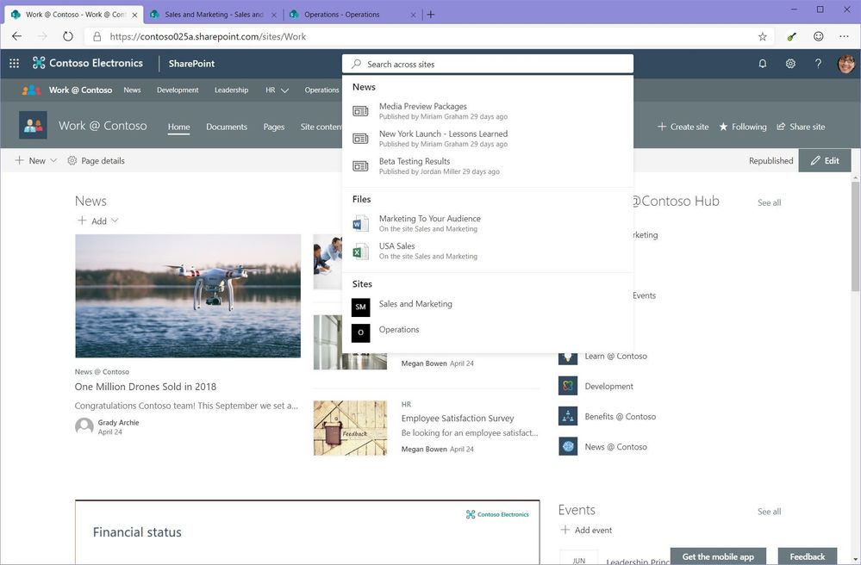Open Page details
This screenshot has width=861, height=565.
tap(96, 161)
